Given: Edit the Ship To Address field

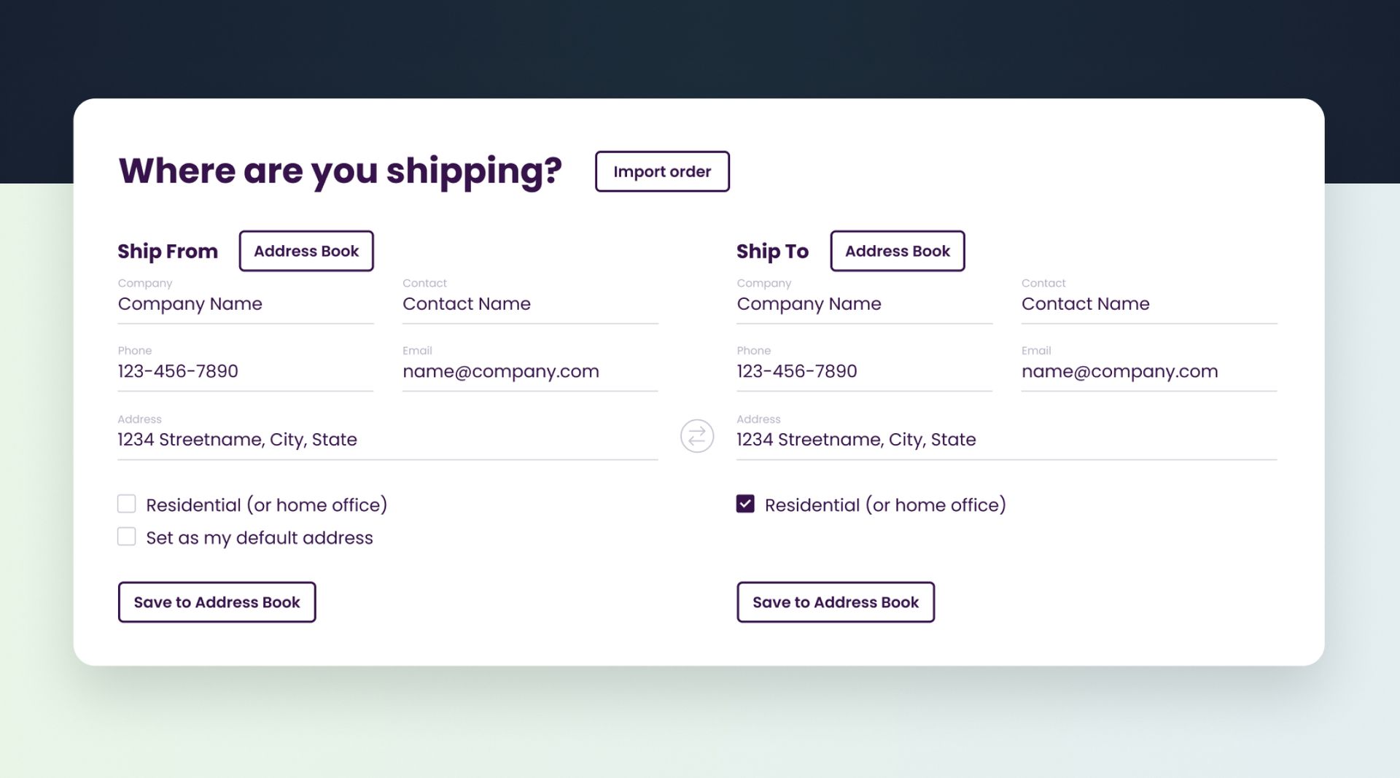Looking at the screenshot, I should coord(1006,440).
